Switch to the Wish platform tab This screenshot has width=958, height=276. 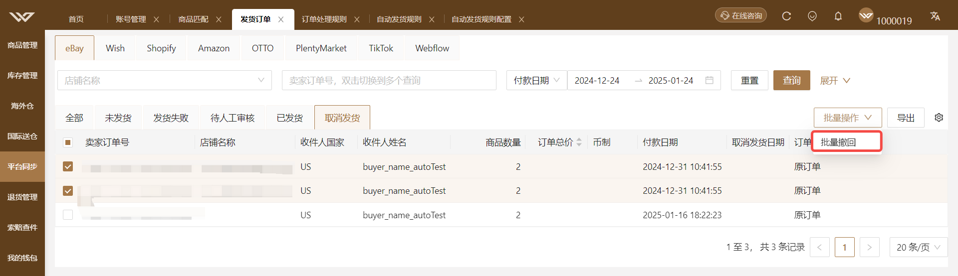tap(115, 48)
